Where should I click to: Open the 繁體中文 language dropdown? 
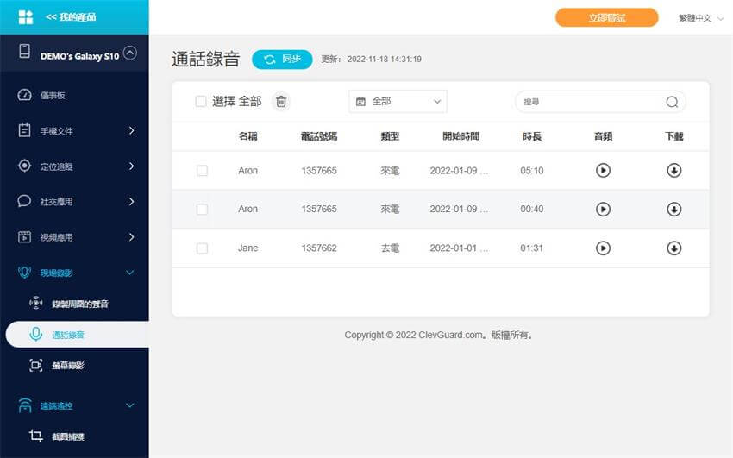[701, 18]
